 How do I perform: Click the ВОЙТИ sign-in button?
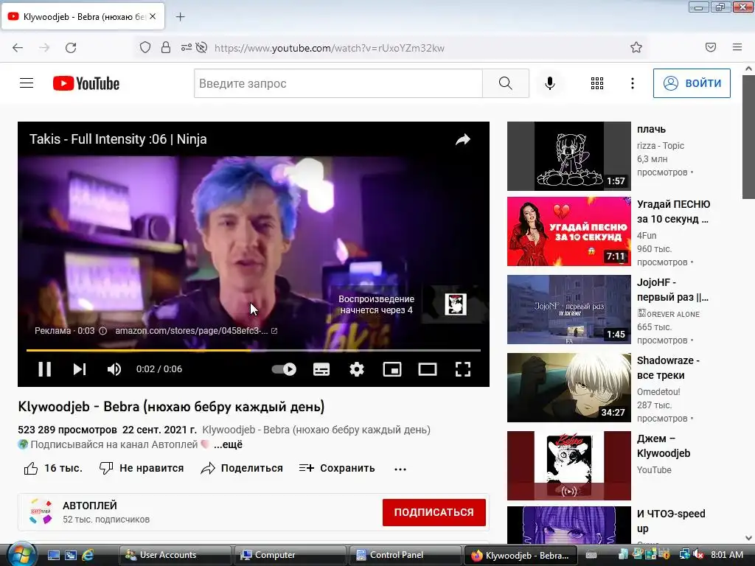(x=692, y=83)
